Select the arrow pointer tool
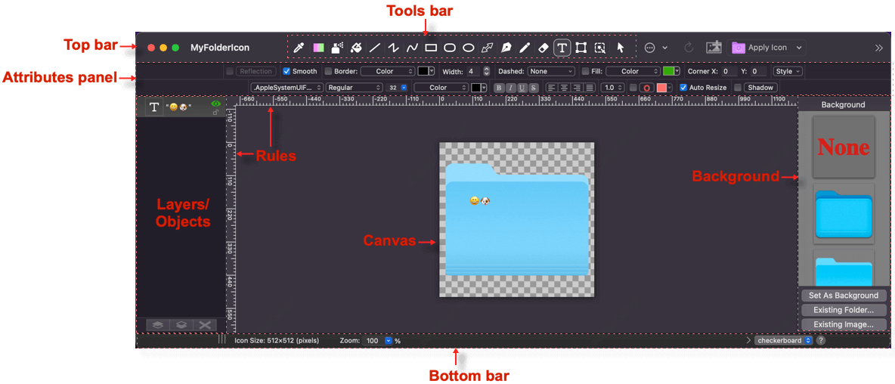895x384 pixels. pyautogui.click(x=621, y=48)
